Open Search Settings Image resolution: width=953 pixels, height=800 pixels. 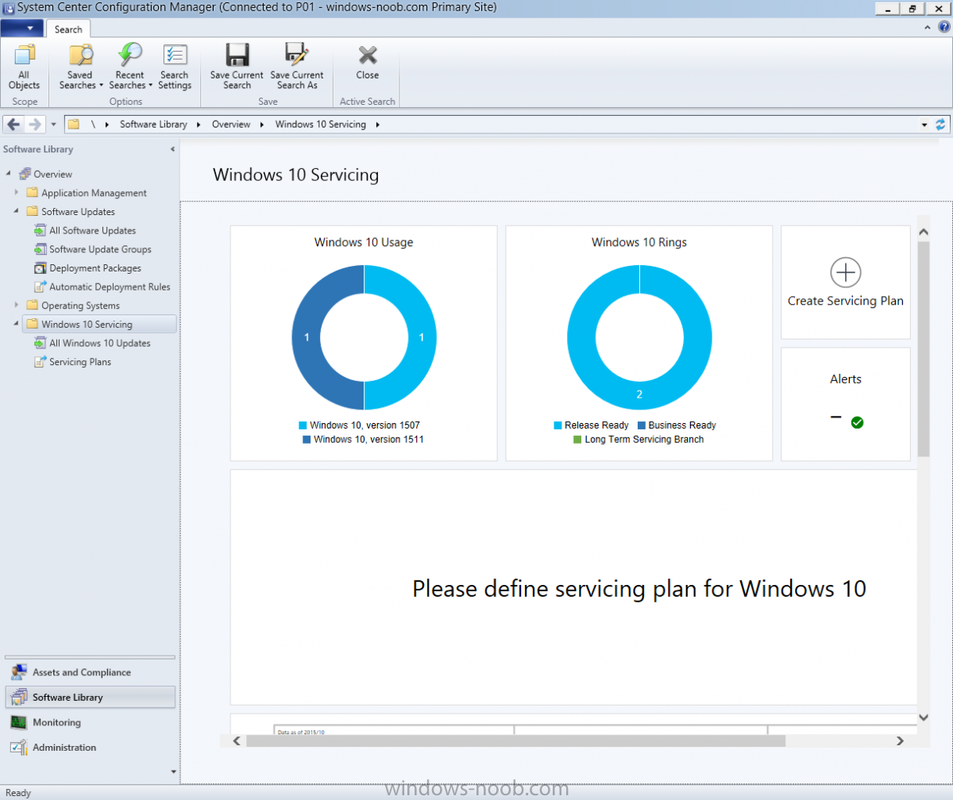[x=175, y=67]
